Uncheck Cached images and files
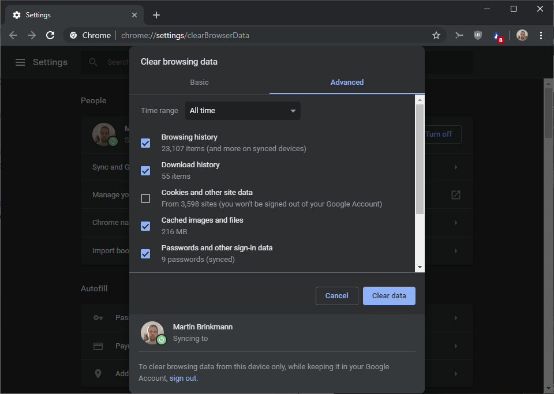The width and height of the screenshot is (554, 394). click(145, 226)
